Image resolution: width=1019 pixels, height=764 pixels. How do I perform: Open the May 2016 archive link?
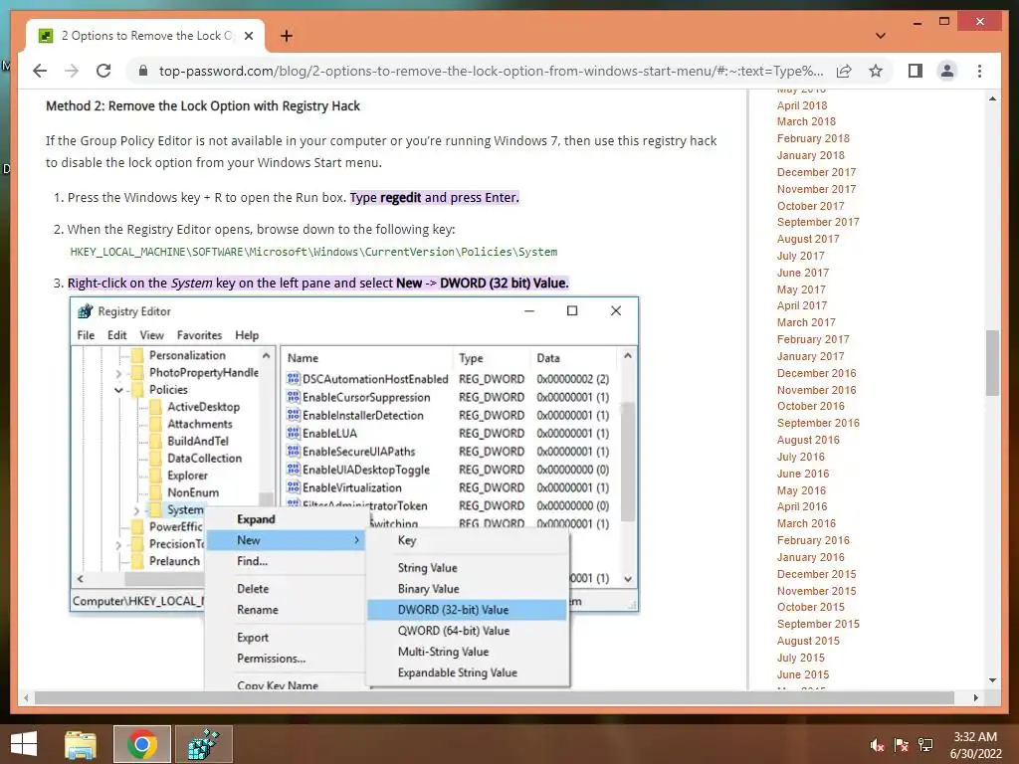(801, 490)
